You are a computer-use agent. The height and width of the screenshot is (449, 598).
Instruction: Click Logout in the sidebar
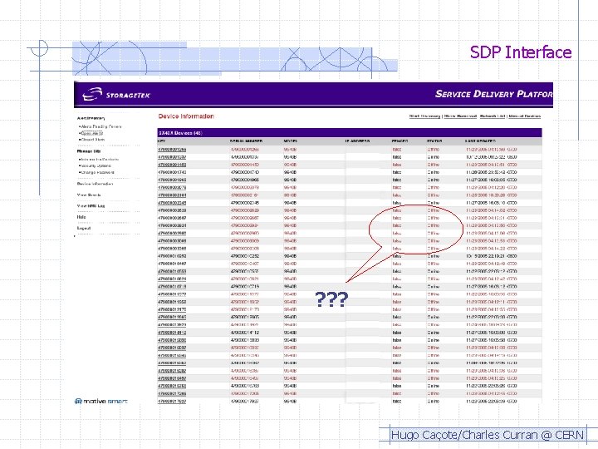click(84, 228)
